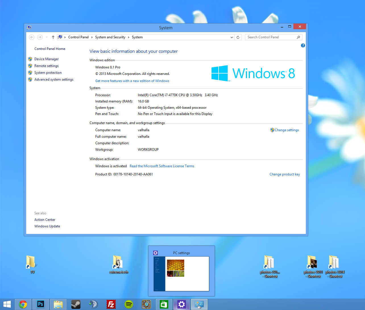Go up one level with the up arrow
Screen dimensions: 365x310
pyautogui.click(x=53, y=37)
